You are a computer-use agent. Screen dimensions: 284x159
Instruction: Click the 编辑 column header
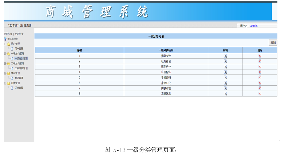coord(225,50)
